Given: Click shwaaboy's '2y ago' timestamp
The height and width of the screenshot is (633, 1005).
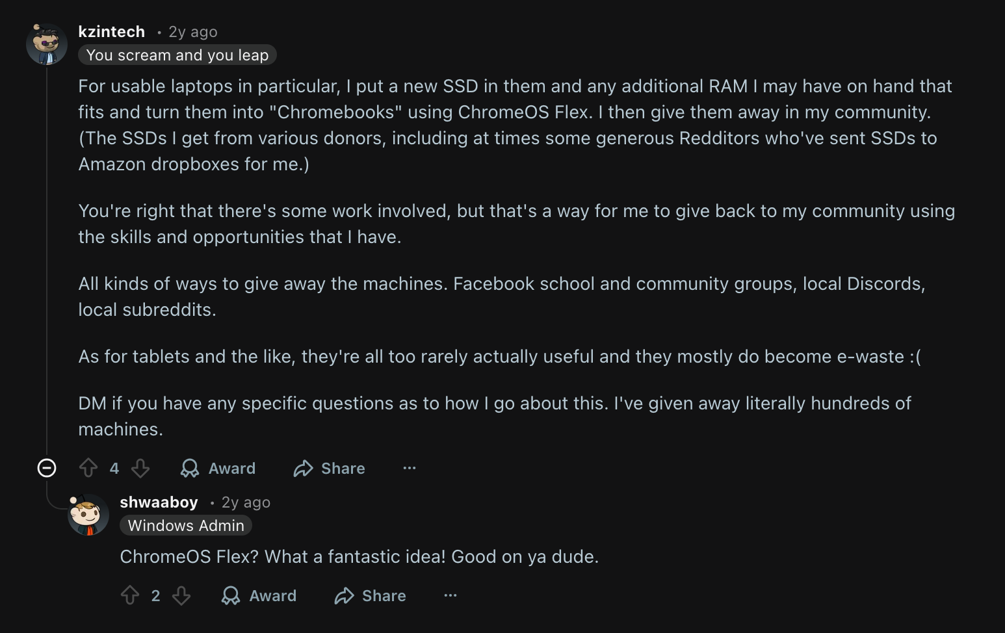Looking at the screenshot, I should (246, 502).
